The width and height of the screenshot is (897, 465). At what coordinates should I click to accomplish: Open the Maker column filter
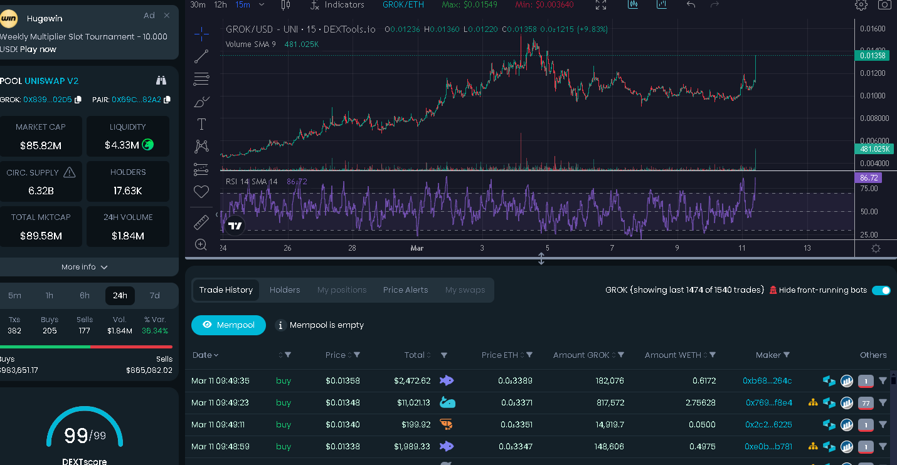tap(787, 355)
